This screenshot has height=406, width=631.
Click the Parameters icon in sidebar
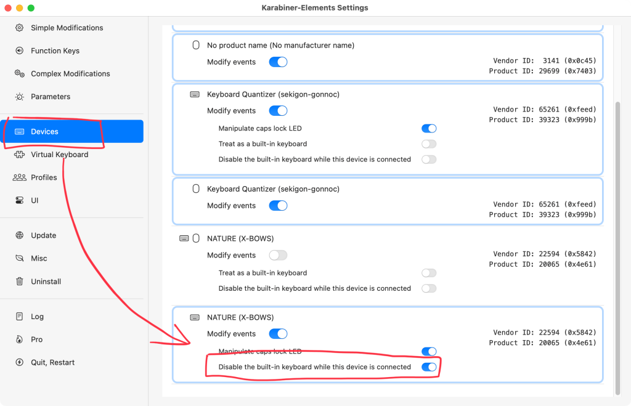[19, 97]
